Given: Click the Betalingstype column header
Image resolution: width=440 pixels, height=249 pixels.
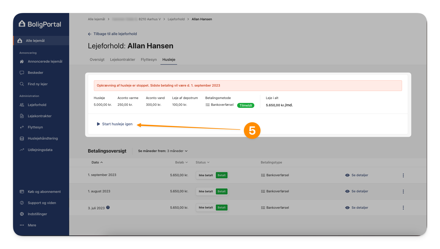Looking at the screenshot, I should [x=271, y=162].
